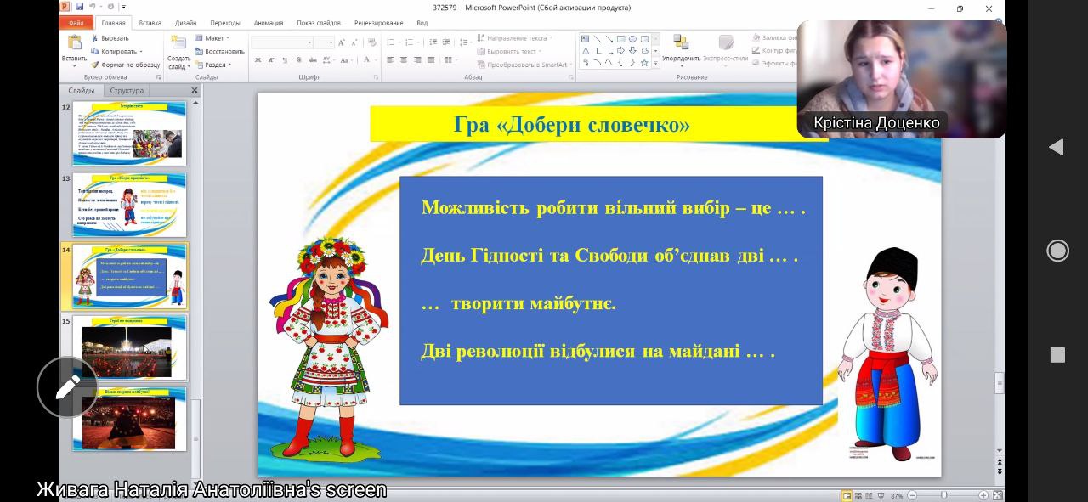Image resolution: width=1088 pixels, height=502 pixels.
Task: Open the Вставка ribbon tab
Action: (150, 23)
